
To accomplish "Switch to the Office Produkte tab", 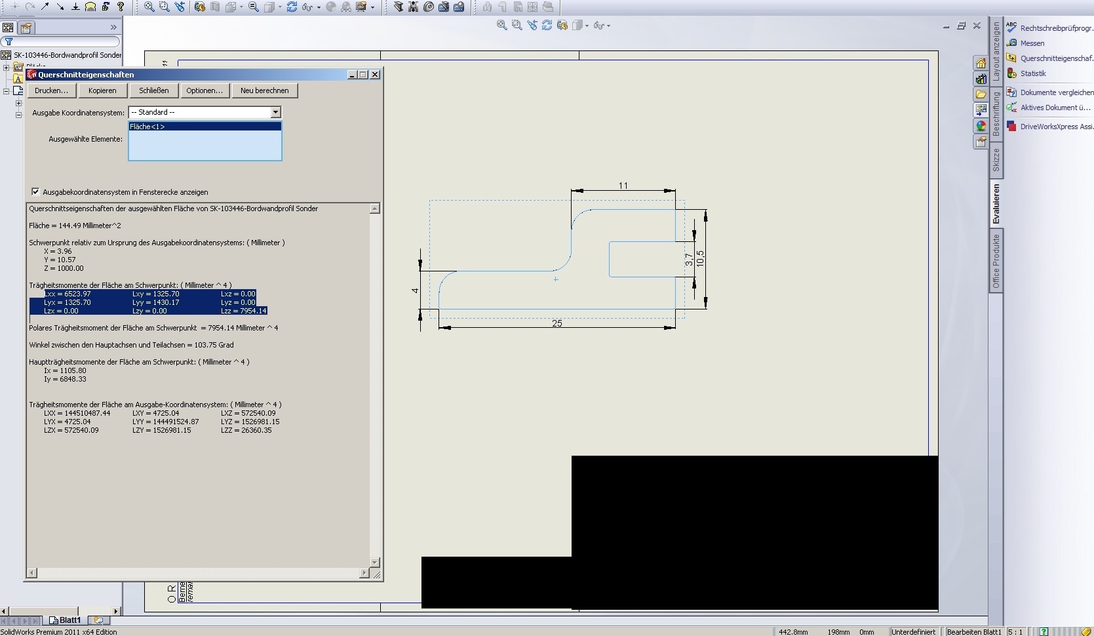I will [x=996, y=261].
